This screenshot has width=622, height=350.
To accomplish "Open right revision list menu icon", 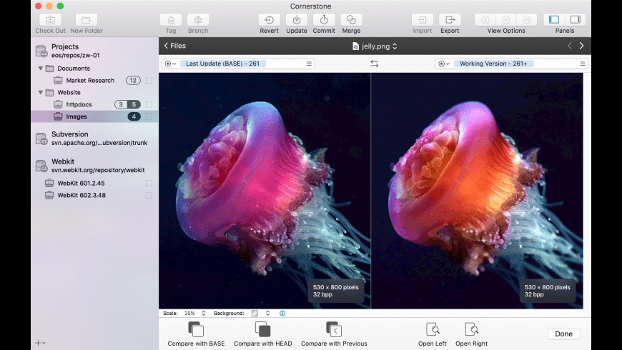I will pyautogui.click(x=583, y=64).
